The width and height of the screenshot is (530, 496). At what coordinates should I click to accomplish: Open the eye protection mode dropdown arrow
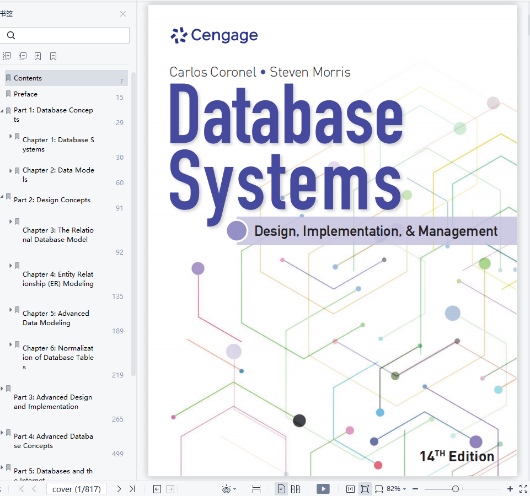click(235, 489)
